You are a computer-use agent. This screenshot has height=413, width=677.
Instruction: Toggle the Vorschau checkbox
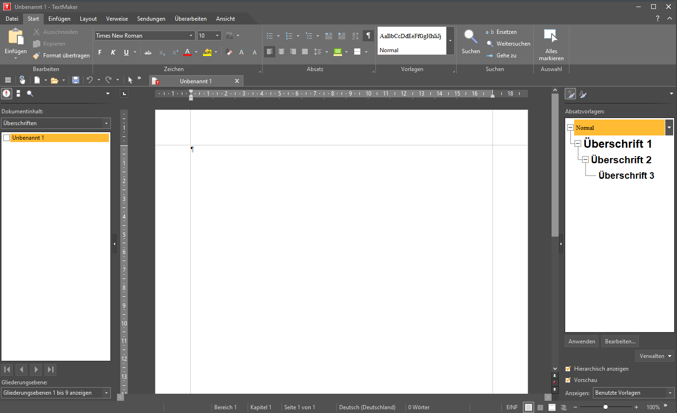tap(568, 380)
